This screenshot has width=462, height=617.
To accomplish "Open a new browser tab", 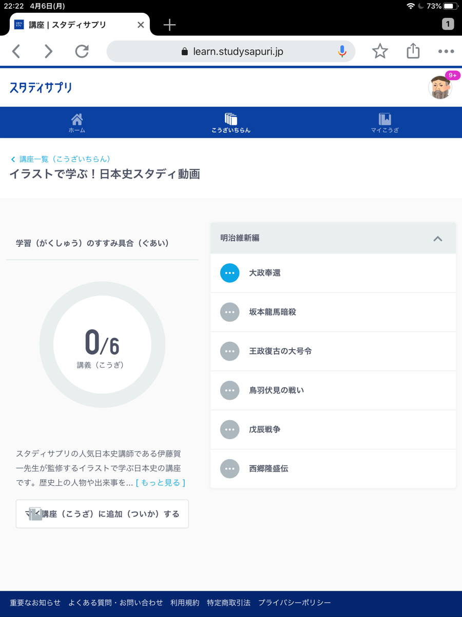I will (169, 25).
